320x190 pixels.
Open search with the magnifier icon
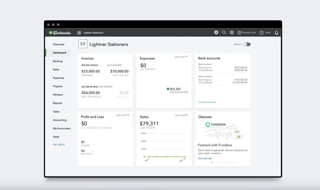[x=224, y=32]
